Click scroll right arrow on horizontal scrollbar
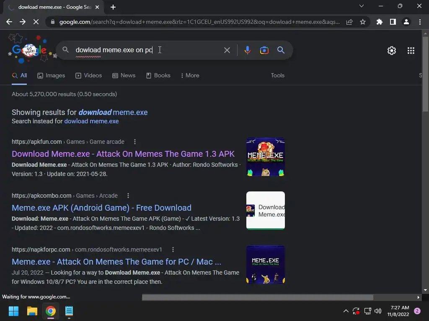The width and height of the screenshot is (429, 321). (418, 297)
